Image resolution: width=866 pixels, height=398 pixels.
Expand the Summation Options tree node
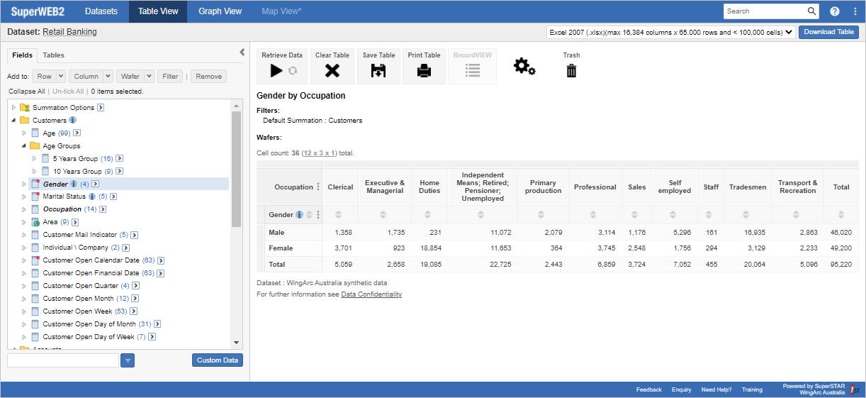pyautogui.click(x=13, y=108)
